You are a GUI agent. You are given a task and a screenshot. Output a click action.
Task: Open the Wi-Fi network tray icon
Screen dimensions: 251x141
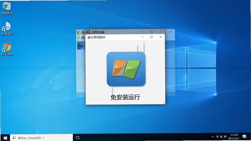(217, 137)
